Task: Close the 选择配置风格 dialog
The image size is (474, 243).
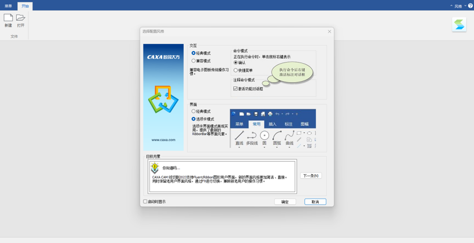Action: click(329, 31)
